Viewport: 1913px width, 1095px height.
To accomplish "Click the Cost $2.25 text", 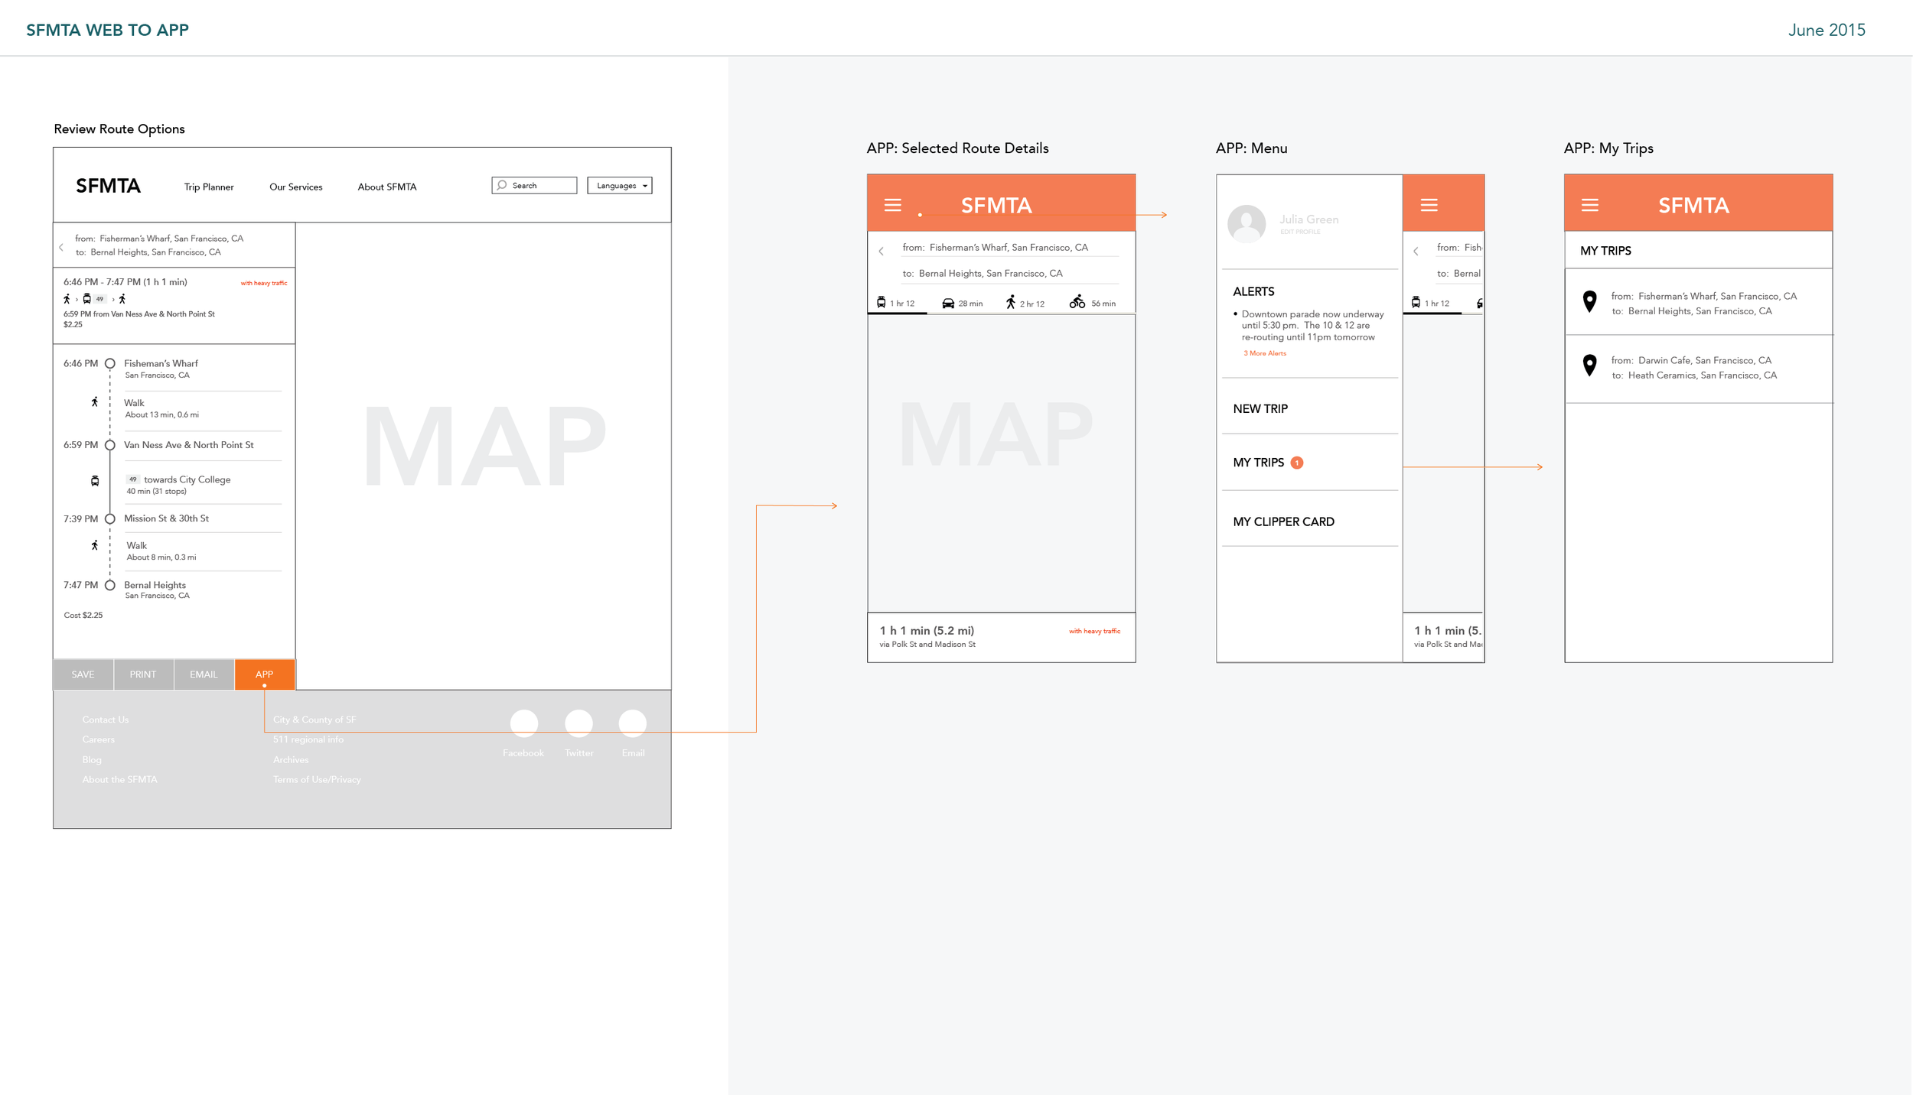I will (x=83, y=615).
